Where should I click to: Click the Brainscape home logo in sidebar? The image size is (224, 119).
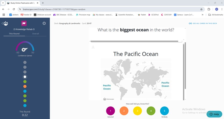tap(6, 23)
